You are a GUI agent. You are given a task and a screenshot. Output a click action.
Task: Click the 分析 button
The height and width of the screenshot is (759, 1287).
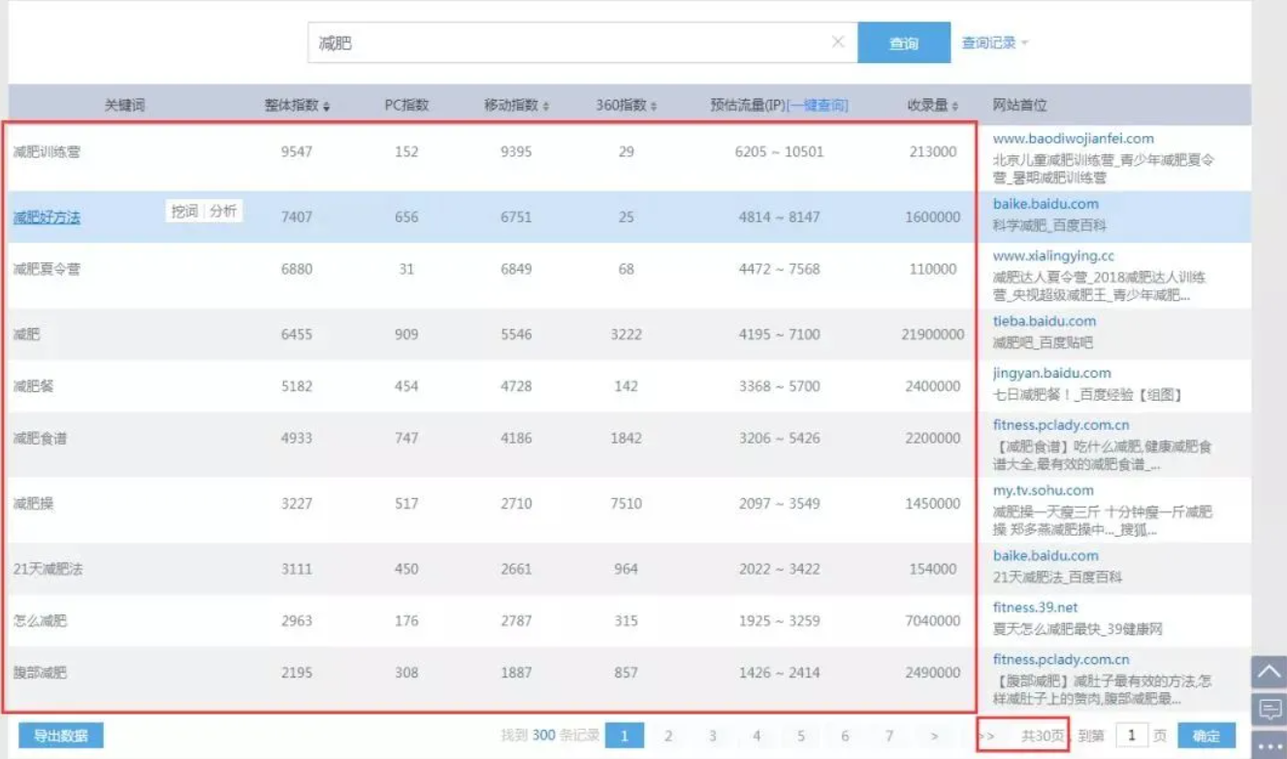click(x=223, y=211)
